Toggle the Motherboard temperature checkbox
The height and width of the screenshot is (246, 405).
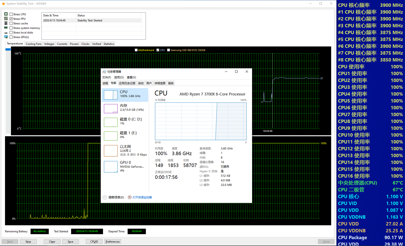coord(136,50)
